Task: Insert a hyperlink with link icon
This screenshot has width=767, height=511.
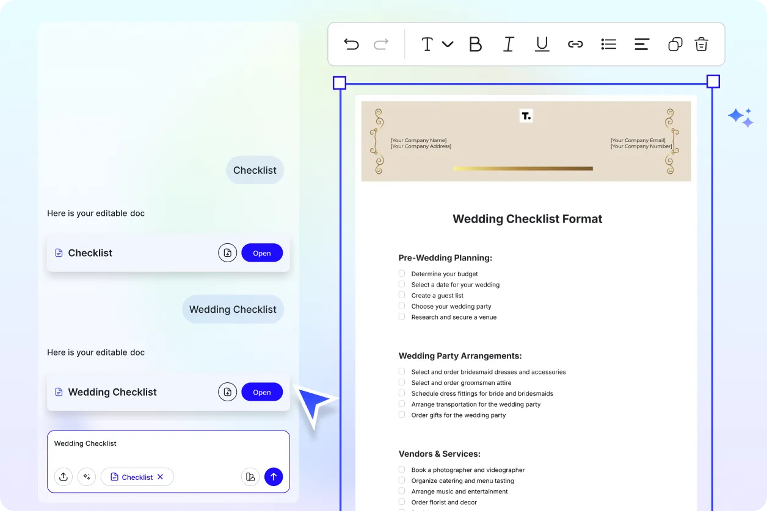Action: (x=575, y=44)
